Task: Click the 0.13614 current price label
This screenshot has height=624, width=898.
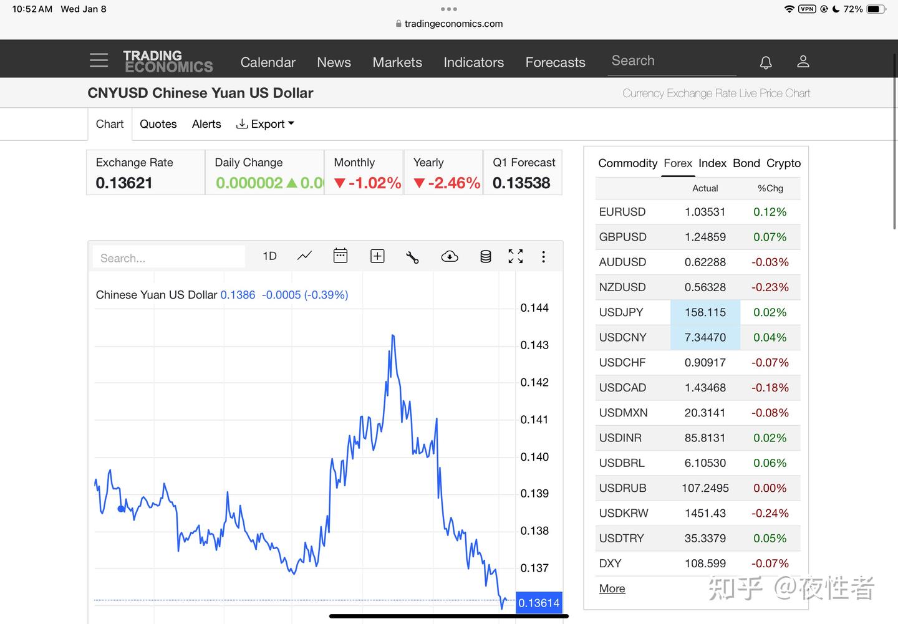Action: point(539,603)
